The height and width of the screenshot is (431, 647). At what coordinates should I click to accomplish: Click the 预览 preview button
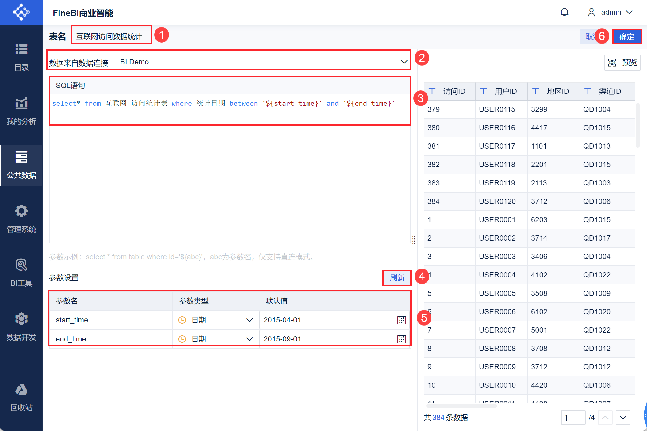click(622, 63)
